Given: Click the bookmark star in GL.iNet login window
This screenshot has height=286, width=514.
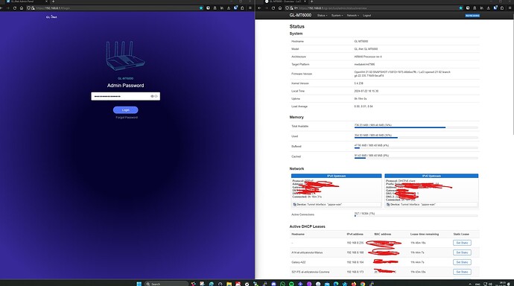Looking at the screenshot, I should (201, 8).
